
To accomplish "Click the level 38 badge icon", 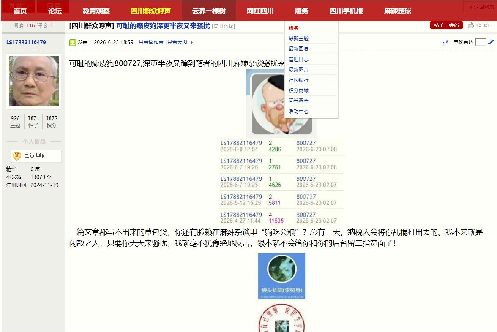I will point(17,156).
